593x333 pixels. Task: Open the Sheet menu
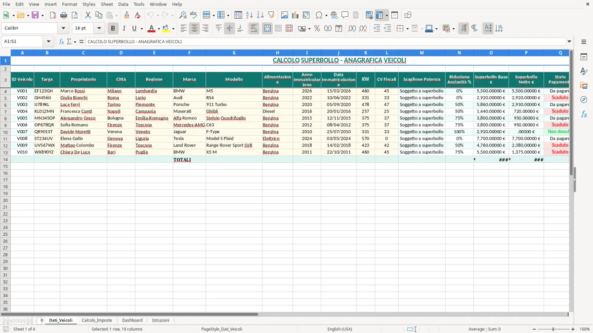pos(107,4)
